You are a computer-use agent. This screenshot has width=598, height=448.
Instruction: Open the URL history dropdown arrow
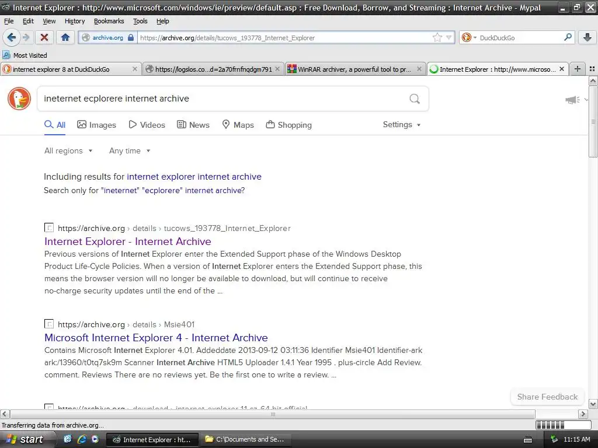[x=449, y=37]
